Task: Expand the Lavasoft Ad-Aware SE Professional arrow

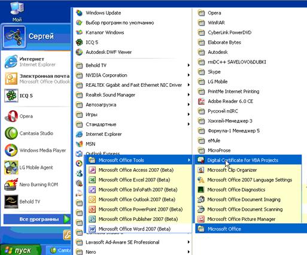Action: point(189,242)
